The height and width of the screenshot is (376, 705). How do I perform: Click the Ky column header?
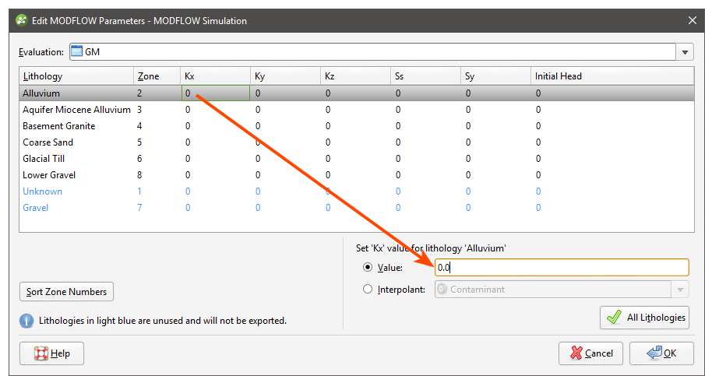click(x=285, y=76)
